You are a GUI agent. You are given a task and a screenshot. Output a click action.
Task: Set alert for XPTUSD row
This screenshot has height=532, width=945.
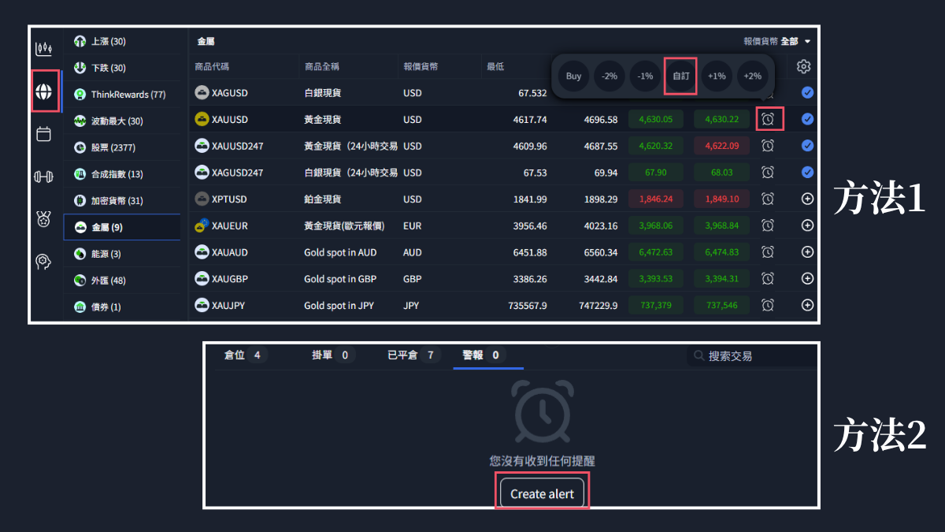pyautogui.click(x=768, y=199)
